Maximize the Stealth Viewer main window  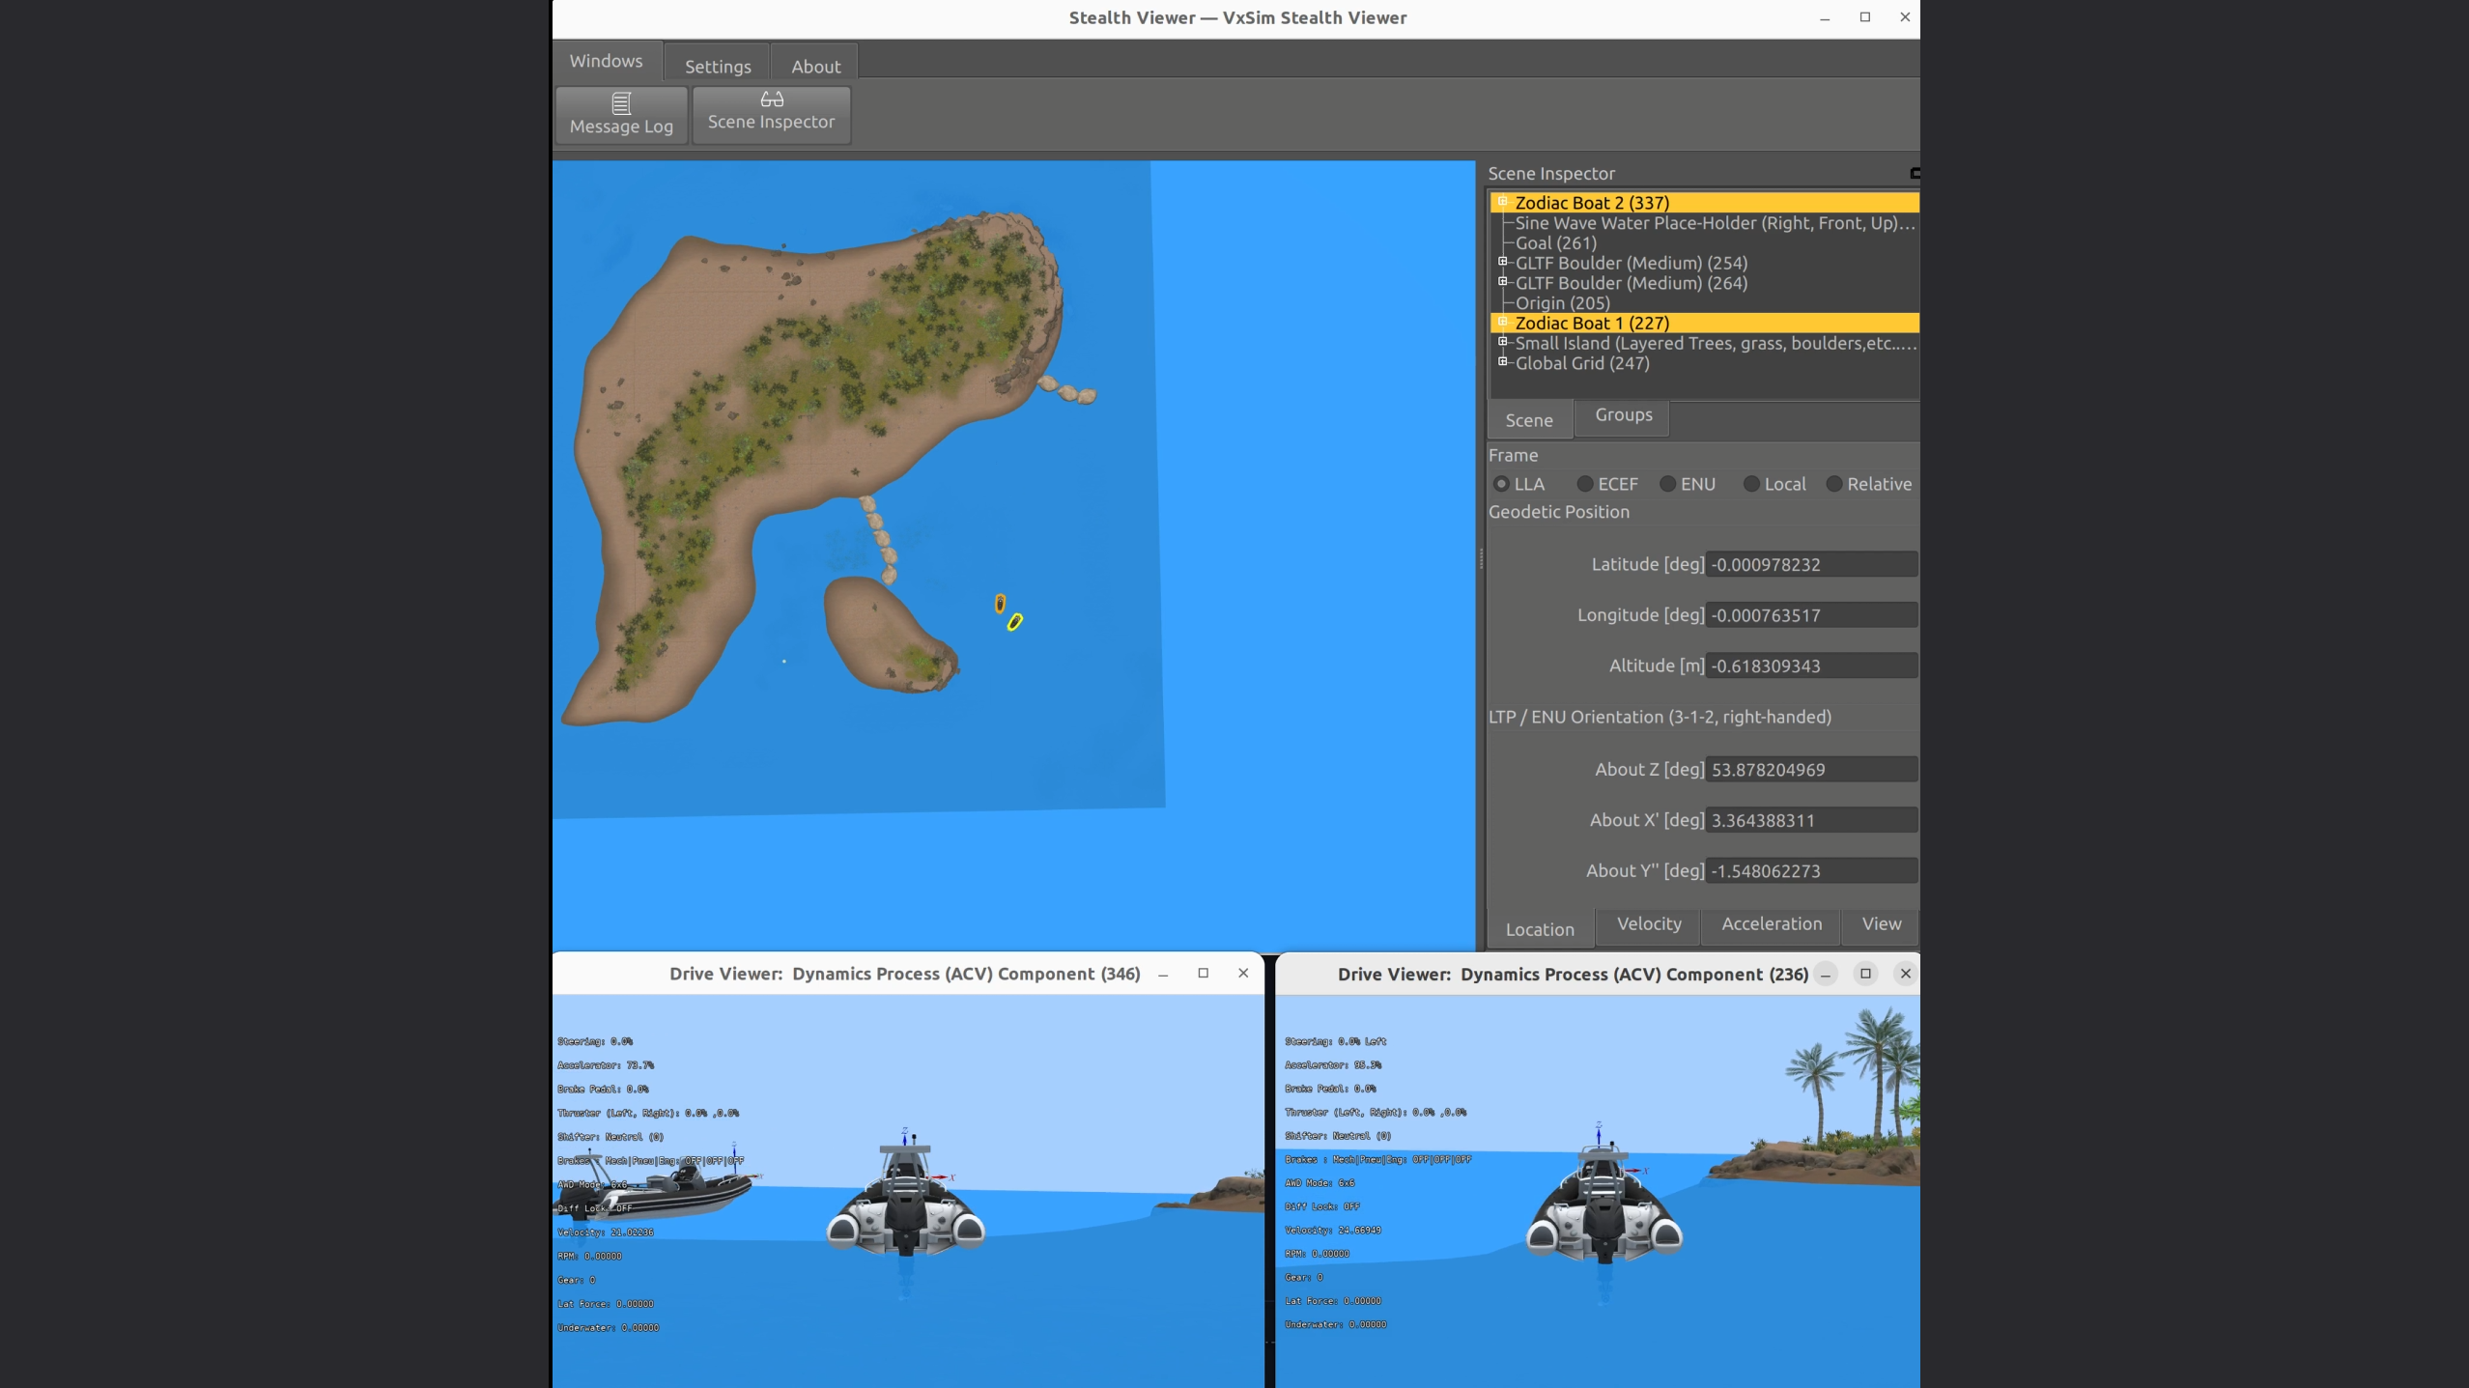coord(1864,17)
